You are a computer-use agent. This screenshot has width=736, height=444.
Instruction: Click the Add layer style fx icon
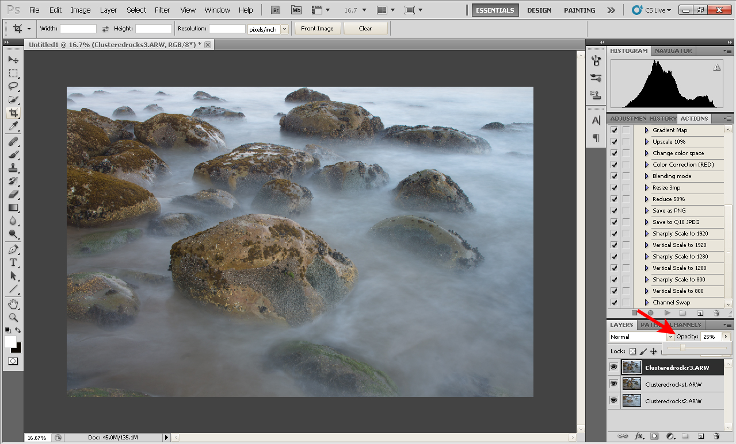[639, 435]
